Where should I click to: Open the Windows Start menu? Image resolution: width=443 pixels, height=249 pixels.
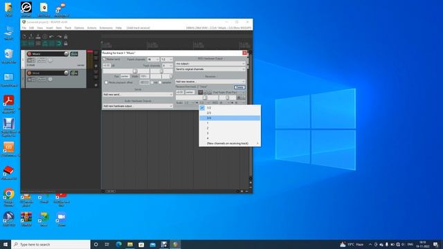6,244
